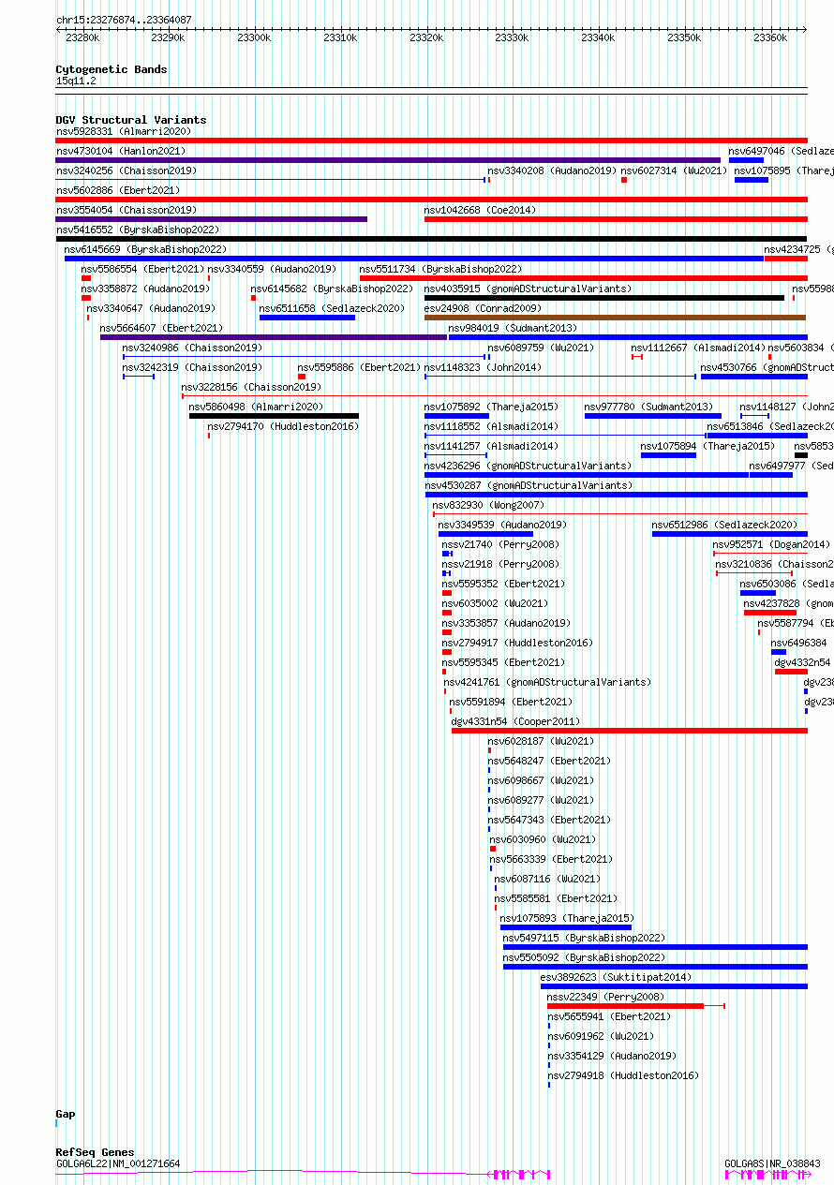Image resolution: width=834 pixels, height=1185 pixels.
Task: Select the 15q11.2 band label
Action: 76,81
